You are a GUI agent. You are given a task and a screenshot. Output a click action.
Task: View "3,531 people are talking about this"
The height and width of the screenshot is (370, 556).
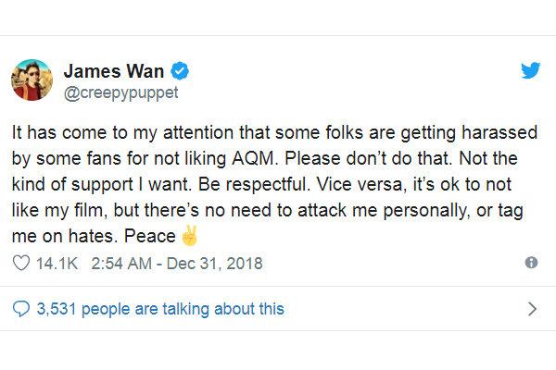tap(159, 308)
